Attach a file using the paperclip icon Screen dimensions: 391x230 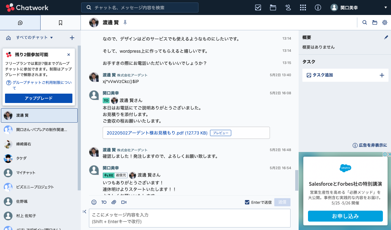pos(114,202)
